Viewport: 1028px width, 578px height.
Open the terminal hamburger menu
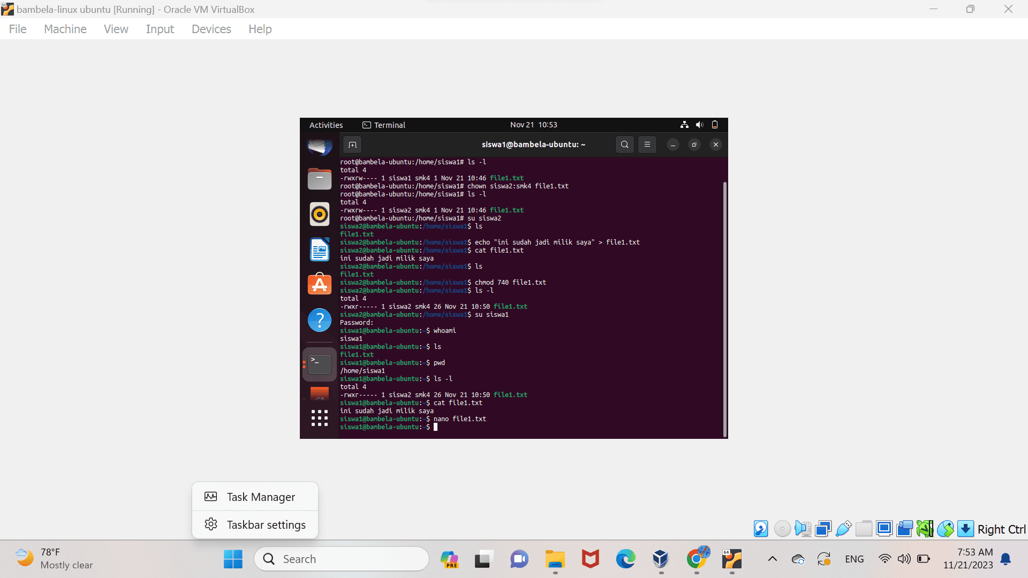647,144
